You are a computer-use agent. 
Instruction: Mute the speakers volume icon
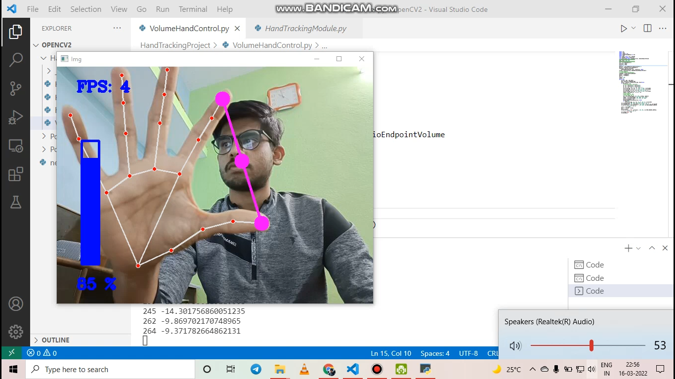(x=515, y=346)
